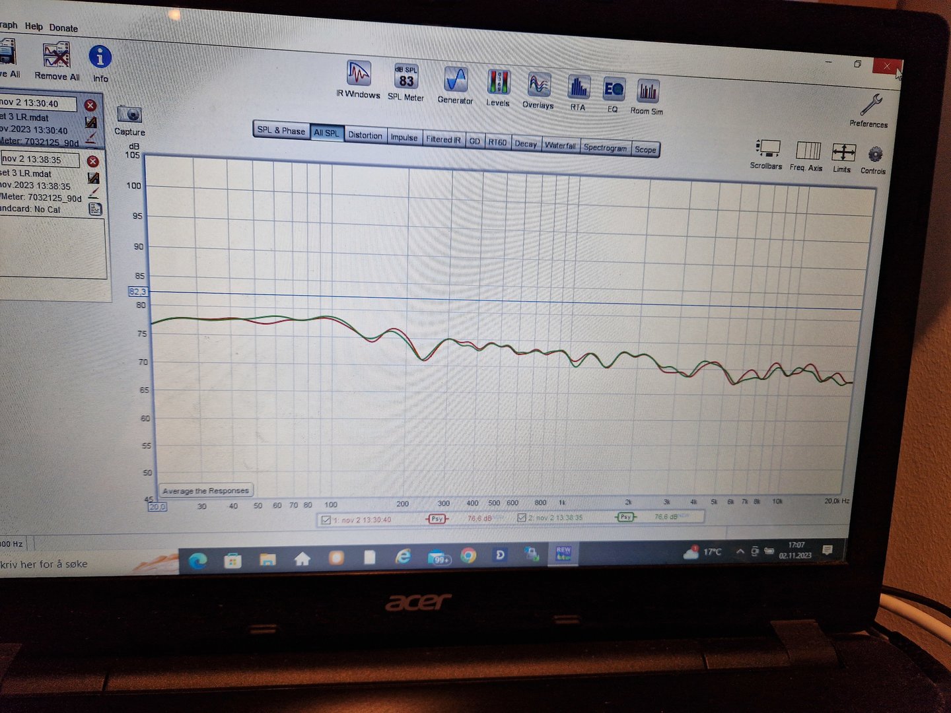Change trace colour of 13:38:35 measurement
This screenshot has height=713, width=951.
click(x=94, y=193)
